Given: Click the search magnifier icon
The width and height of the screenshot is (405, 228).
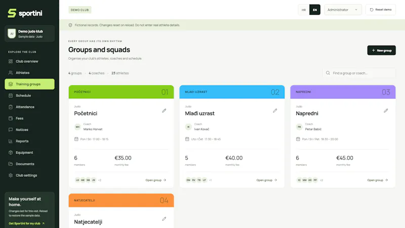Looking at the screenshot, I should click(328, 73).
